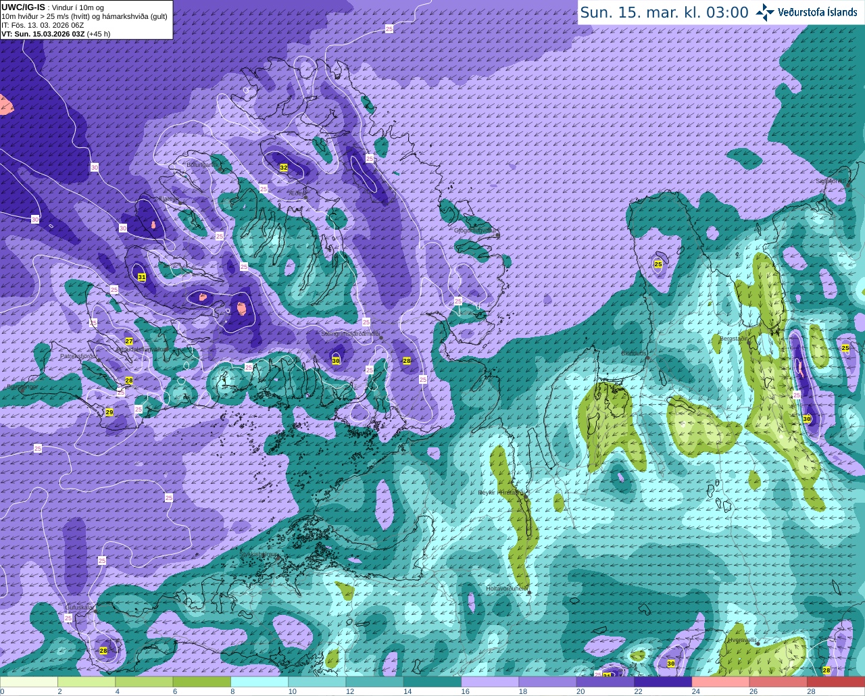865x696 pixels.
Task: Click the Veðurstofa Íslands logo
Action: [x=806, y=12]
